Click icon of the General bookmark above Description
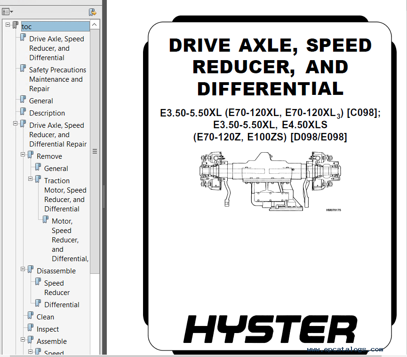The height and width of the screenshot is (357, 407). (23, 100)
